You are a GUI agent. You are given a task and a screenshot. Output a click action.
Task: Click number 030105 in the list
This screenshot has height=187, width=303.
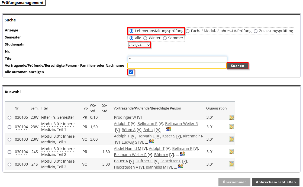21,117
